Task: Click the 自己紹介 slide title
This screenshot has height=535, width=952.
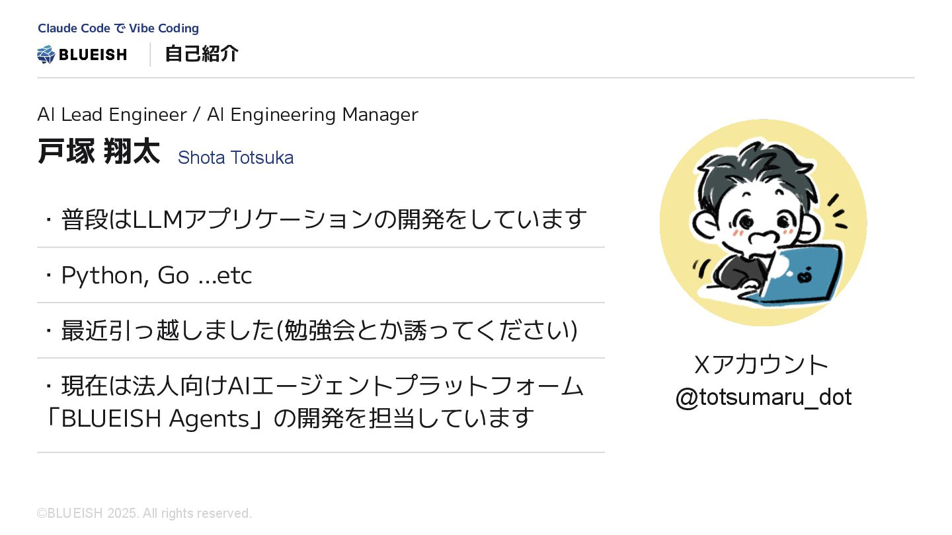Action: (x=202, y=54)
